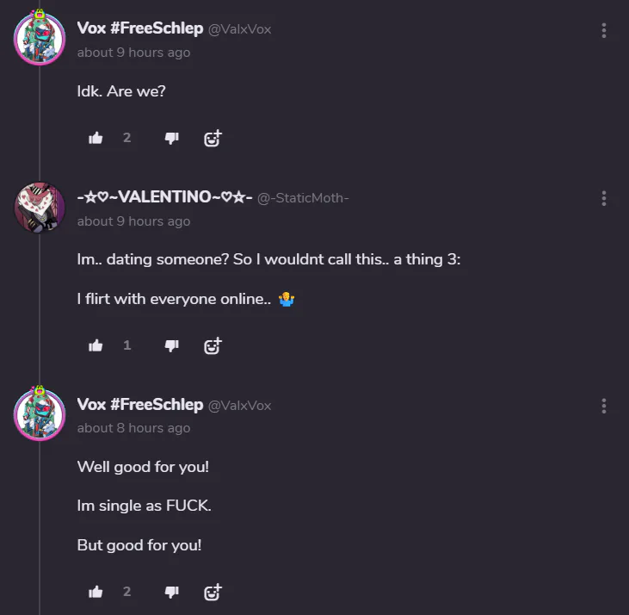Dislike the "Well good for you!" comment
The image size is (629, 615).
click(172, 592)
